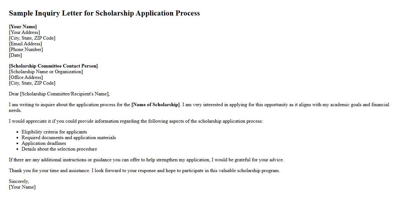Click the paragraph starting 'I would appreciate it'

pyautogui.click(x=136, y=121)
